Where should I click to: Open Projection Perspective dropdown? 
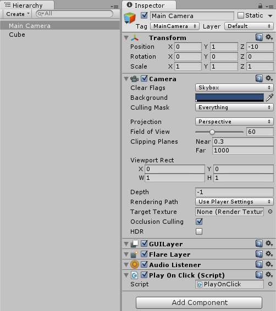click(x=234, y=122)
